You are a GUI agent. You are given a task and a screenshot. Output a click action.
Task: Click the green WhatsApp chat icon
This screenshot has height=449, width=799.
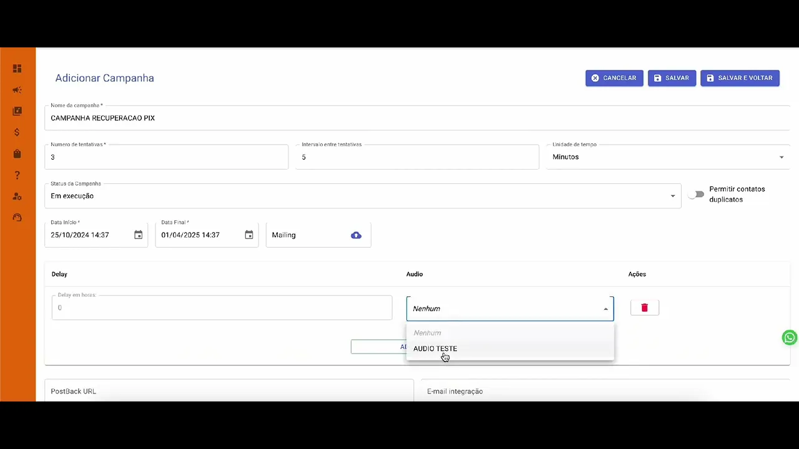790,337
